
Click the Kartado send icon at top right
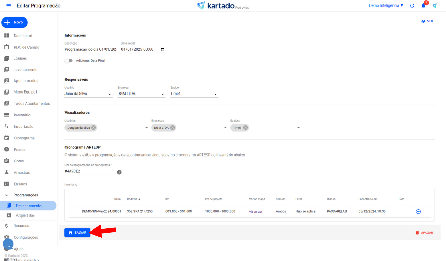[x=435, y=6]
